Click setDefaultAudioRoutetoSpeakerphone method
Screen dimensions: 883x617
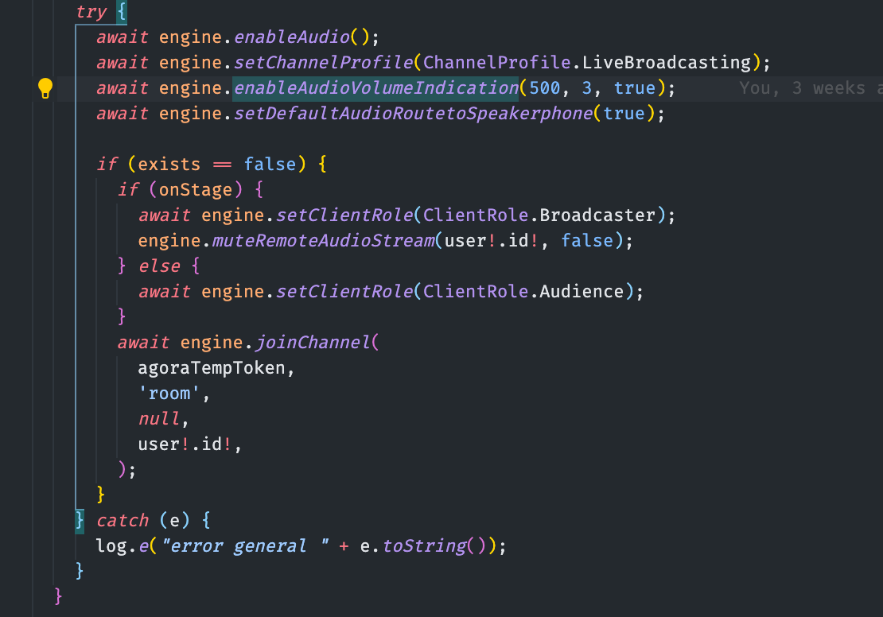click(413, 114)
